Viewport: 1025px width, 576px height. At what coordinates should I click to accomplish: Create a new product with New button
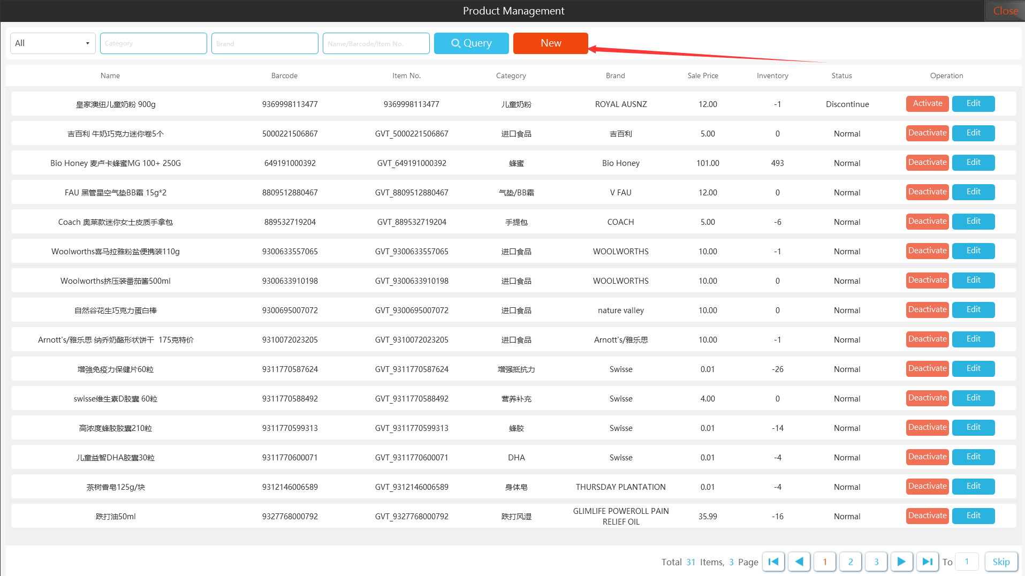550,43
